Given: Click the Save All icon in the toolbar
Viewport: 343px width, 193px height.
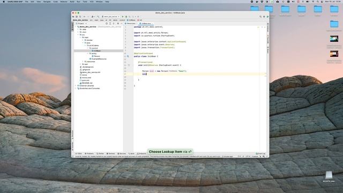Looking at the screenshot, I should tap(77, 17).
